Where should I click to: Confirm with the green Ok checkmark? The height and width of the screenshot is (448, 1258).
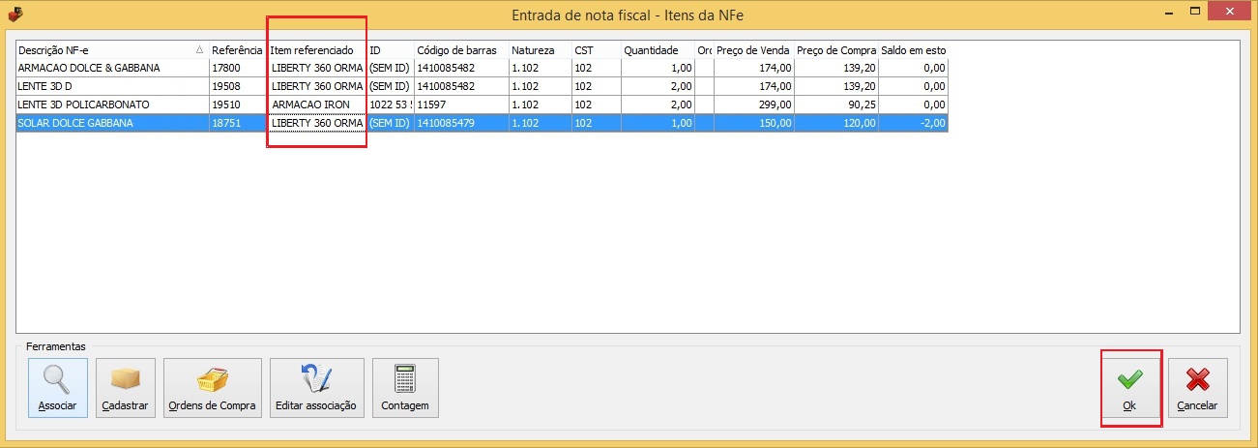pos(1129,379)
